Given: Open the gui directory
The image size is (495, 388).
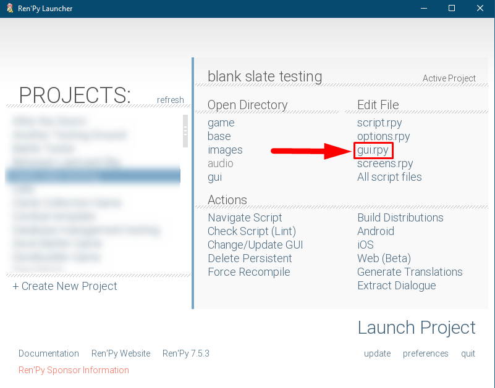Looking at the screenshot, I should pos(214,177).
